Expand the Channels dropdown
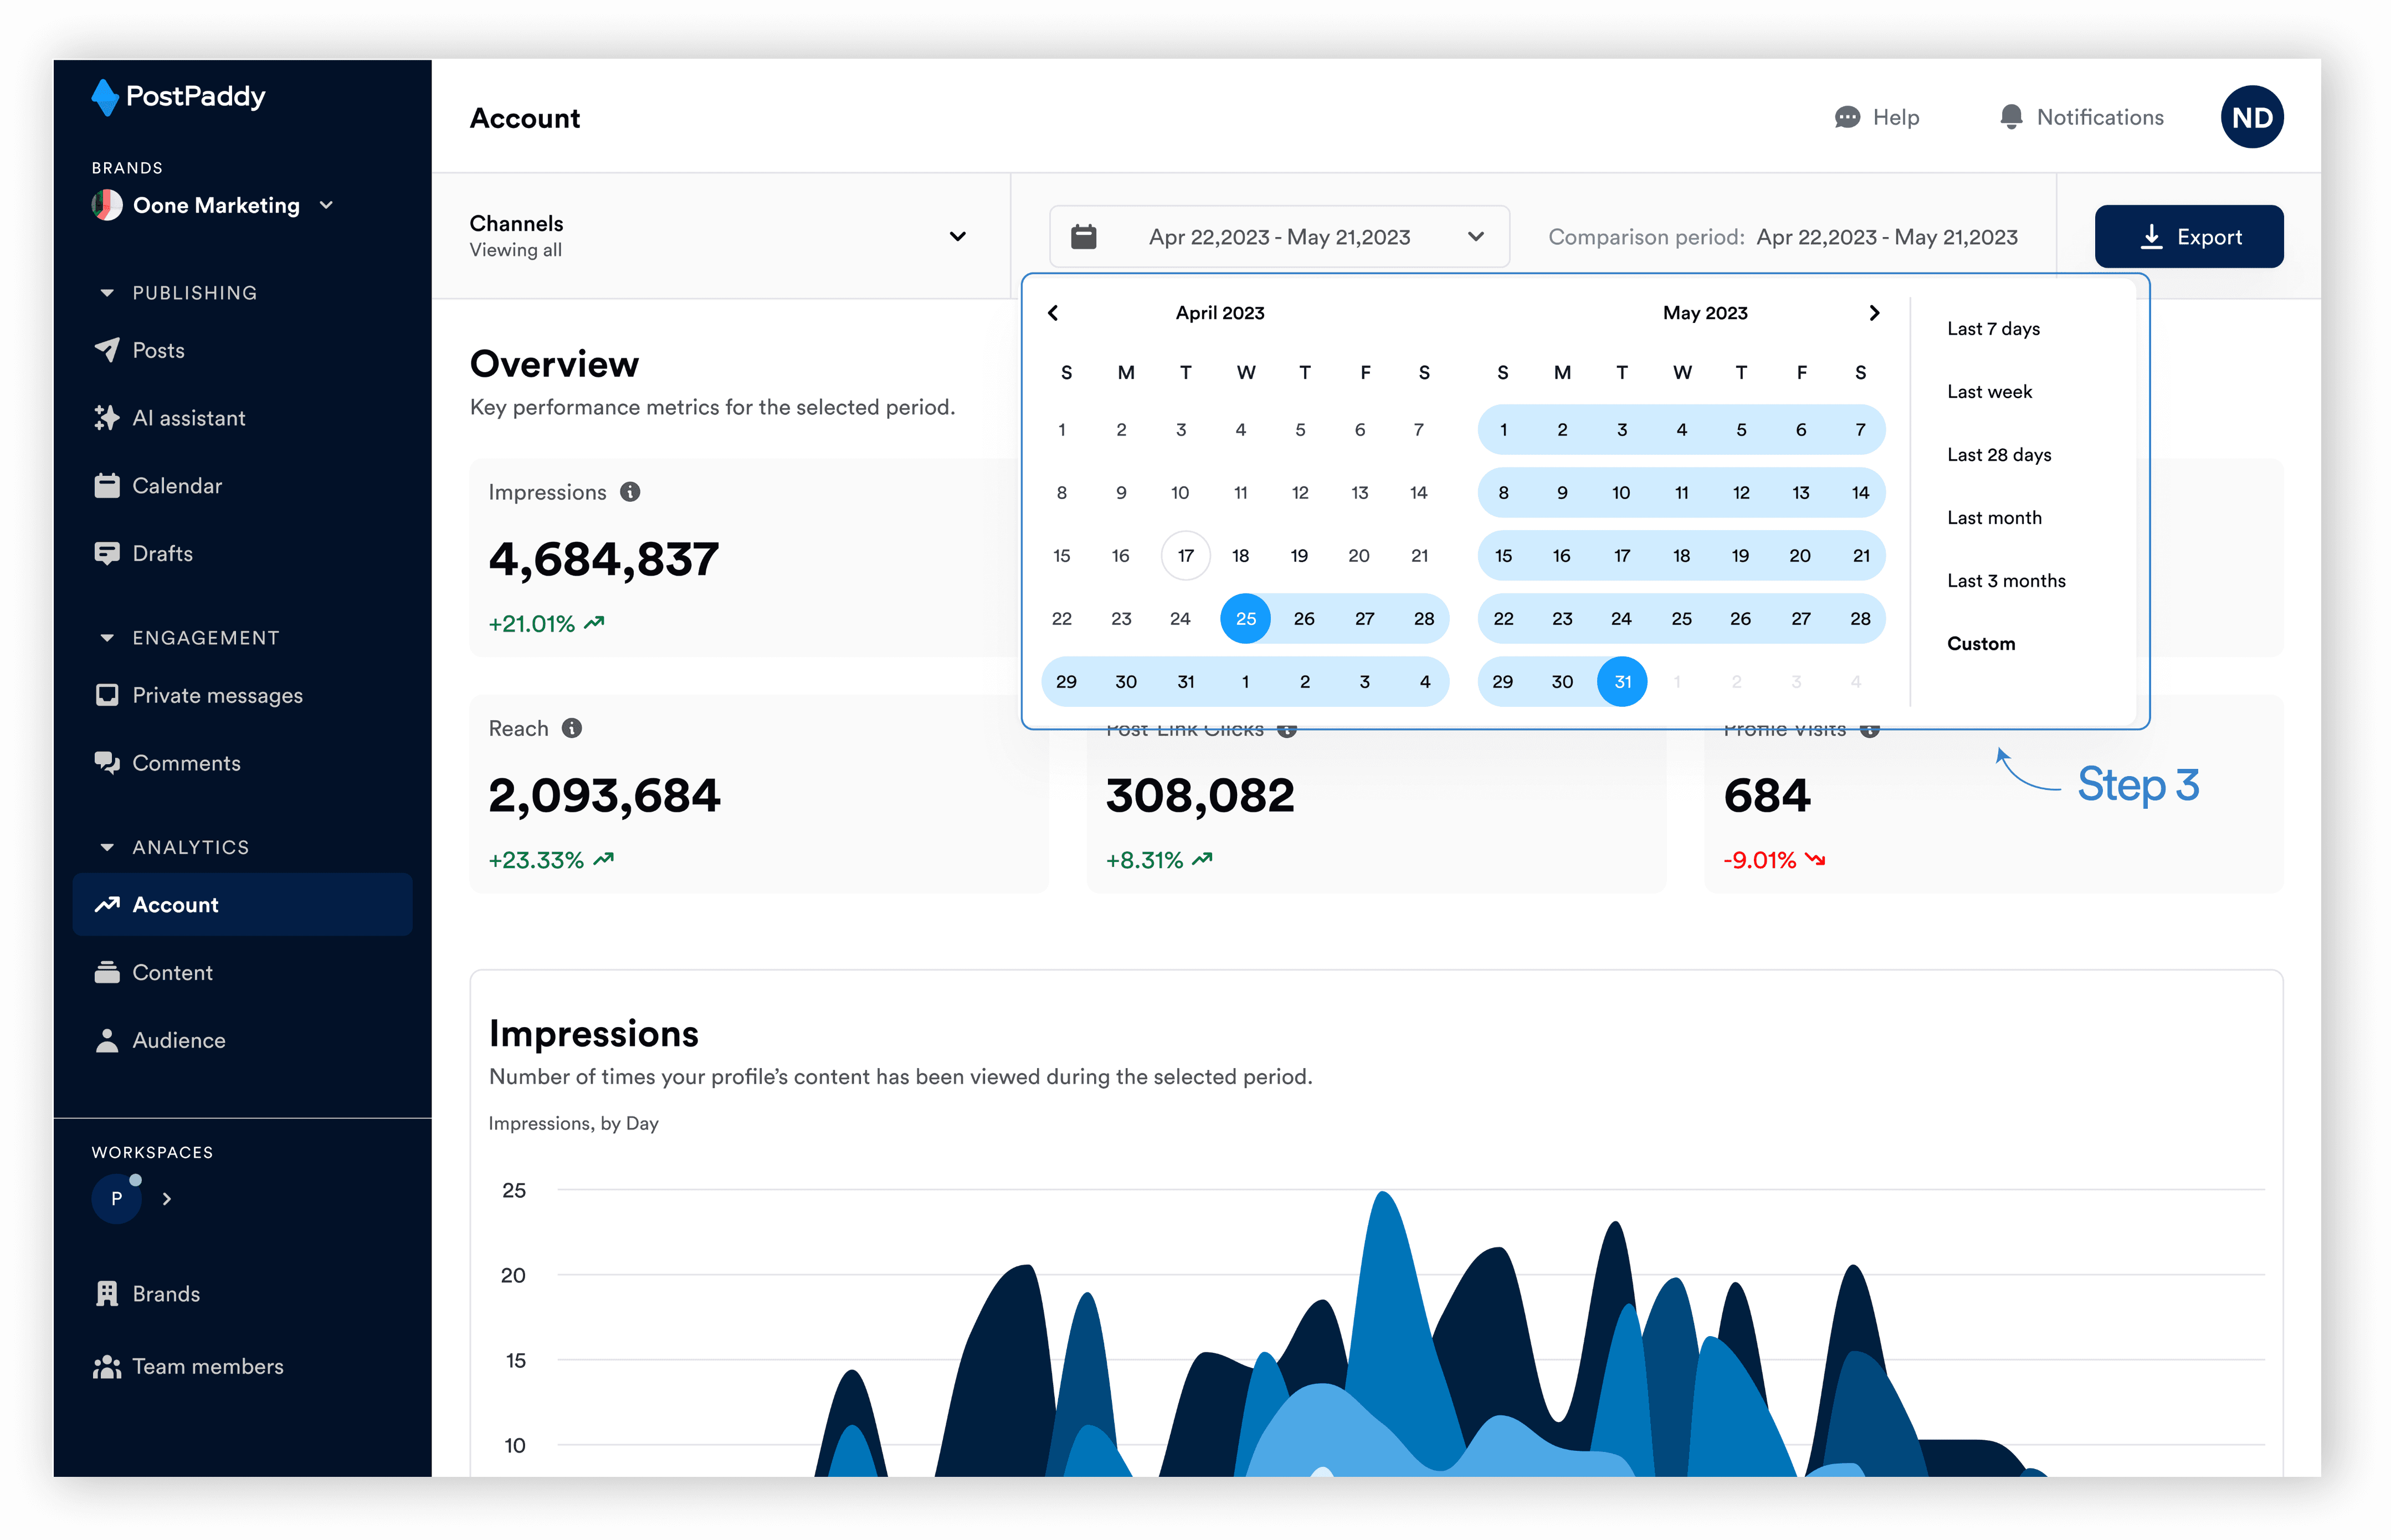Image resolution: width=2391 pixels, height=1540 pixels. (x=957, y=236)
